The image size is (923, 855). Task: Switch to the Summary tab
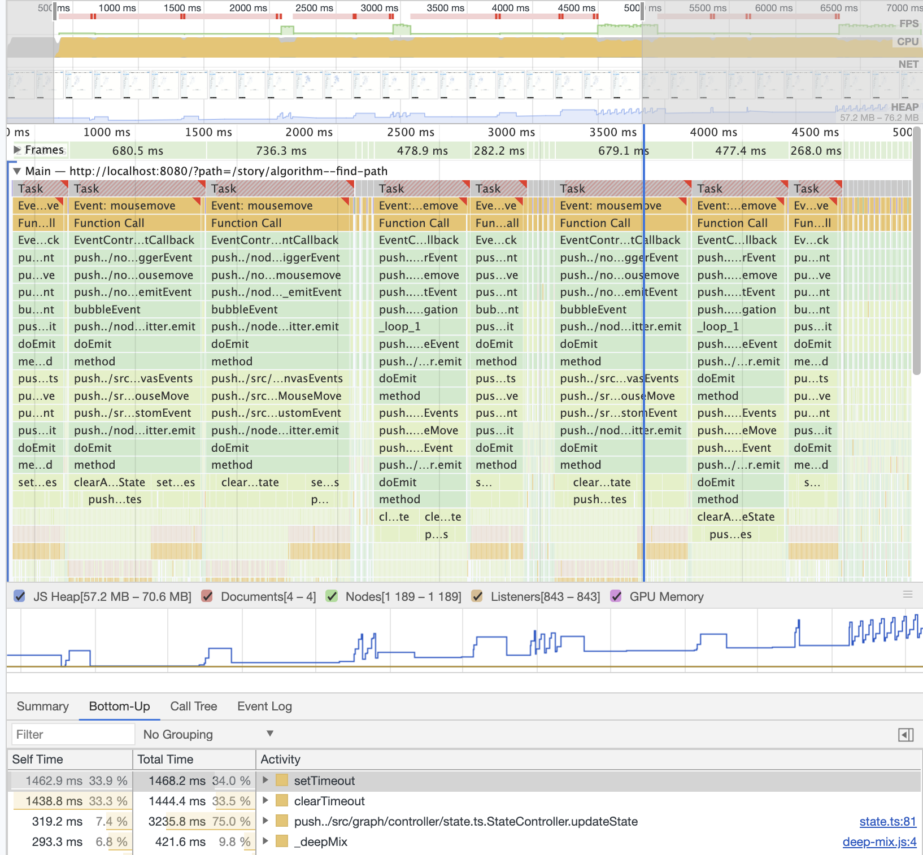(x=42, y=706)
